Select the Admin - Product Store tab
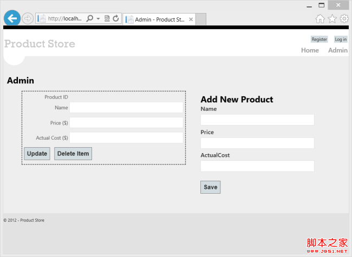This screenshot has width=352, height=257. click(157, 19)
